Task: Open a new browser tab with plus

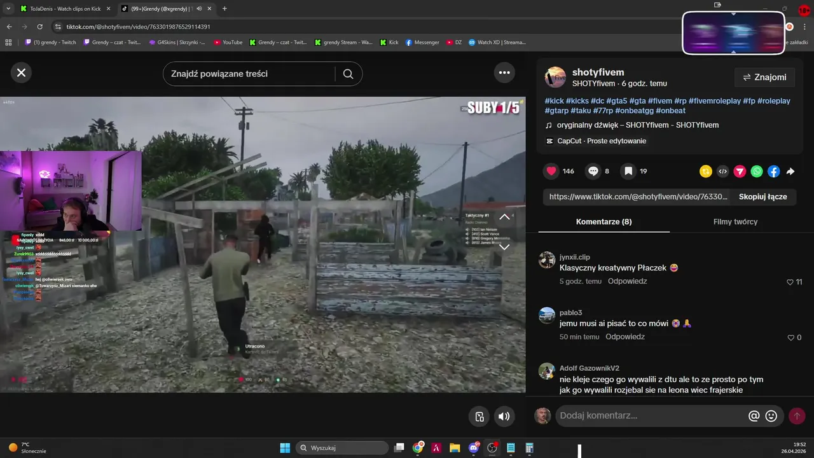Action: coord(224,9)
